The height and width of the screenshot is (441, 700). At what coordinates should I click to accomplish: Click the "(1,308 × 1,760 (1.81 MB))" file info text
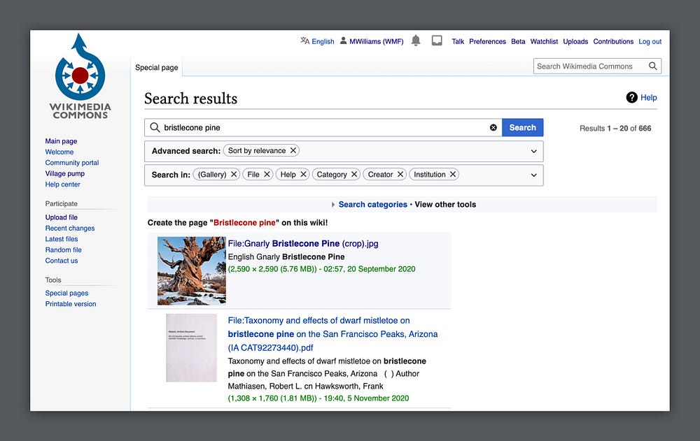(x=272, y=398)
